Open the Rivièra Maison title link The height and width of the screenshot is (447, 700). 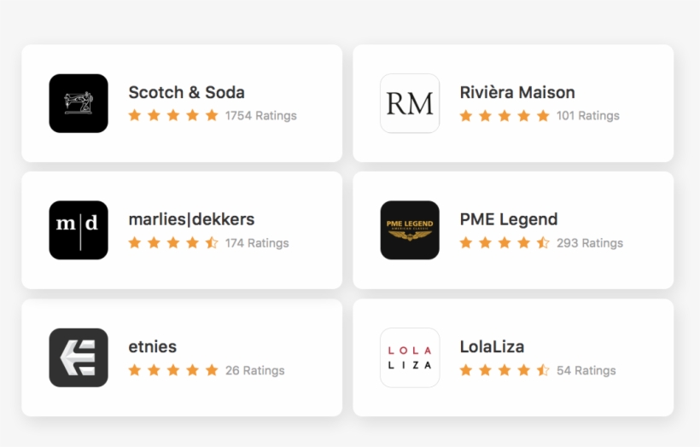click(x=516, y=92)
